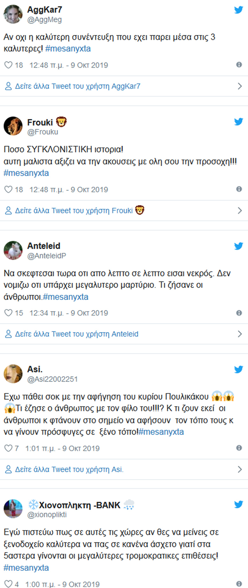Open the #mesanyxta hashtag in AggKar7's tweet
248x588 pixels.
pos(68,49)
